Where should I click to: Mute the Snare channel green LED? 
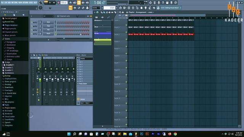tap(32, 33)
